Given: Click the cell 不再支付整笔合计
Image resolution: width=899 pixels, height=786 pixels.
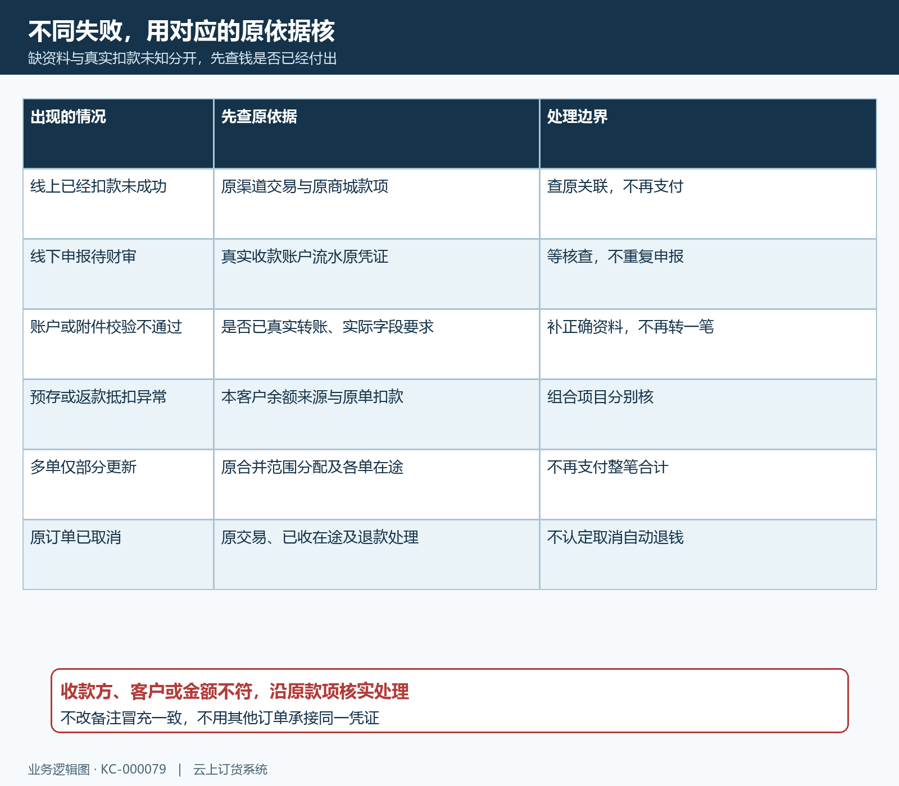Looking at the screenshot, I should [708, 485].
